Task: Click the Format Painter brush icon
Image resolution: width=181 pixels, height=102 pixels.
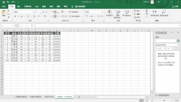Action: 8,17
